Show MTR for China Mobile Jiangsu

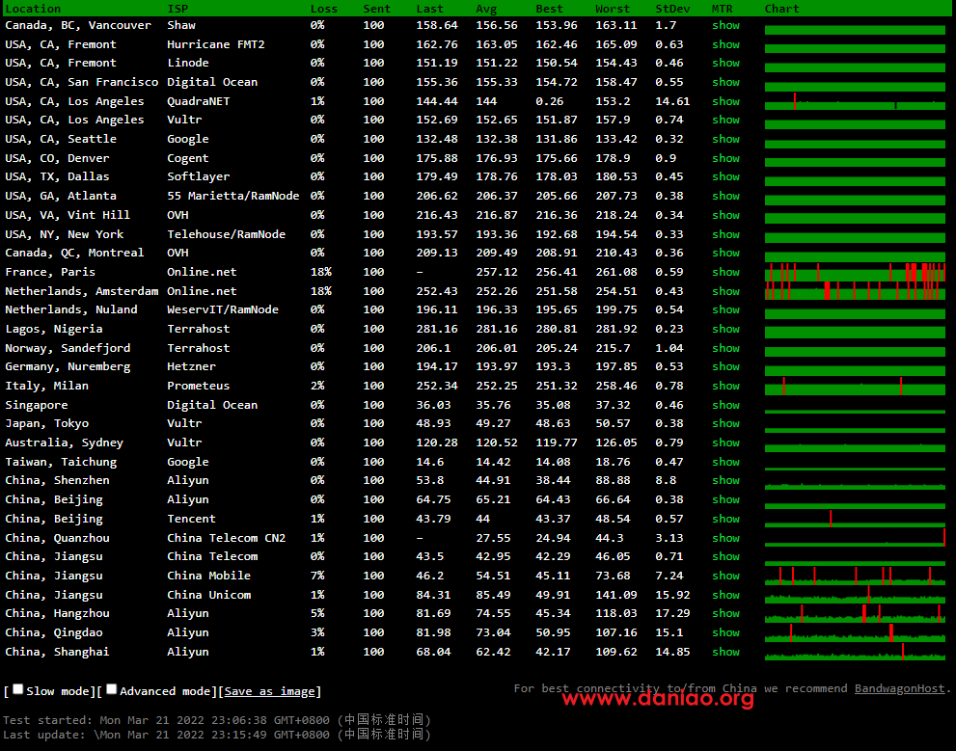point(725,576)
